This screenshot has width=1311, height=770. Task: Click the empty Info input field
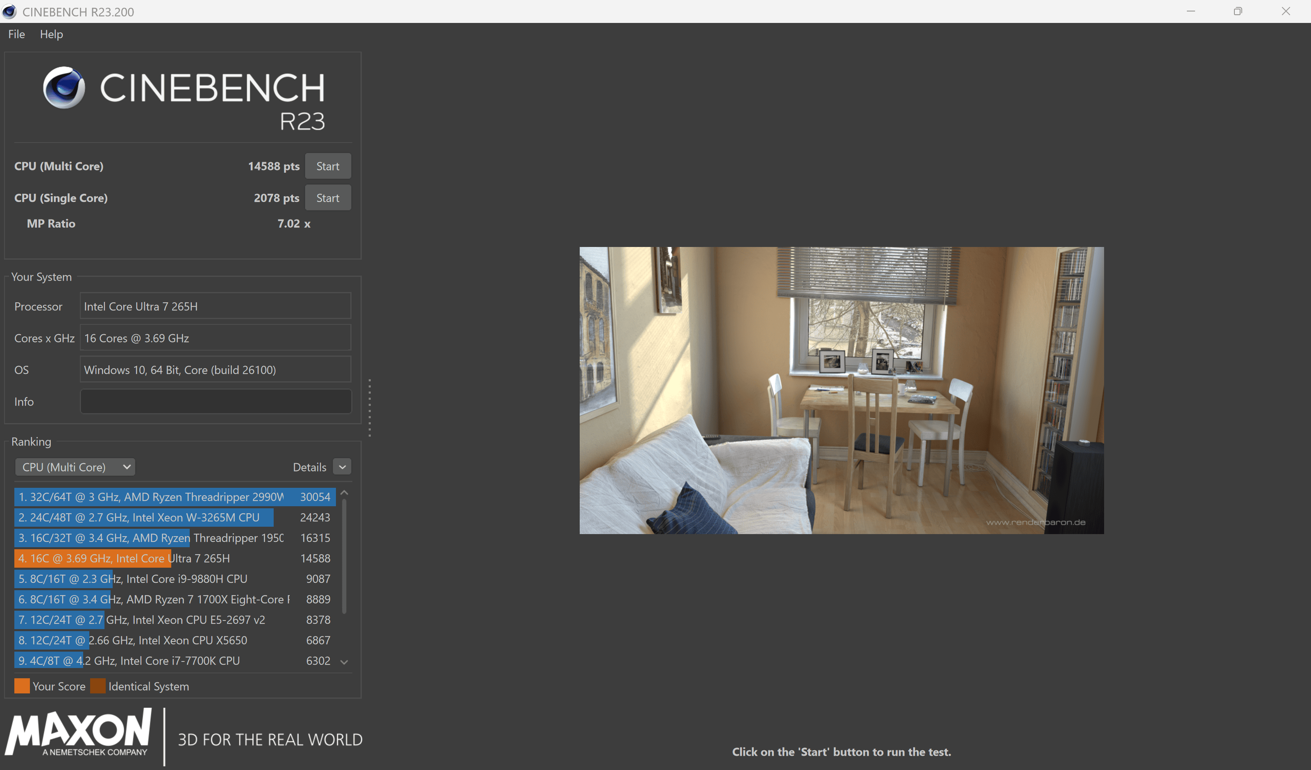pyautogui.click(x=215, y=401)
